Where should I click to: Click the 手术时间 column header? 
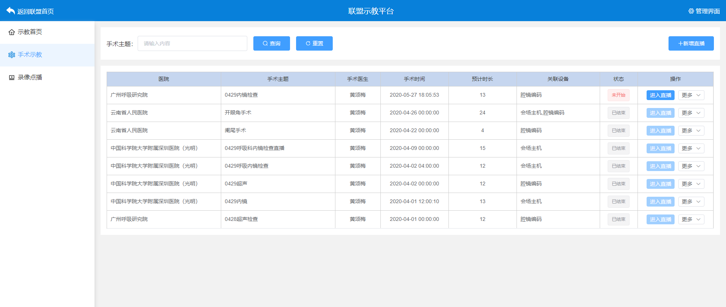click(414, 79)
